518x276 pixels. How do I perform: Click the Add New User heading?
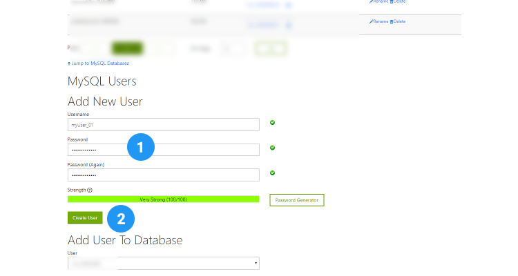pos(105,101)
